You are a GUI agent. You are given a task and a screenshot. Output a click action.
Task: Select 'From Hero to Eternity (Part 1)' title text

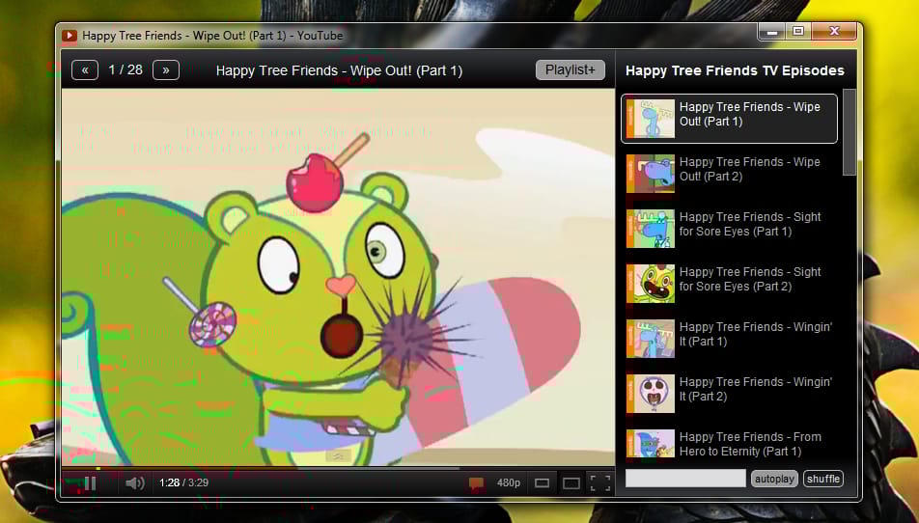pyautogui.click(x=750, y=445)
